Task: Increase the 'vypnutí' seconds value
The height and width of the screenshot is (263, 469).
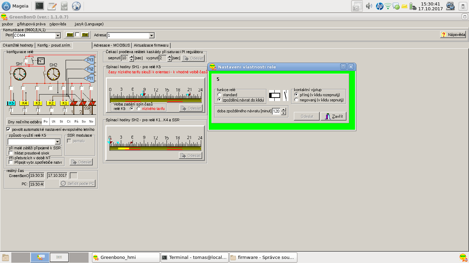Action: [x=169, y=57]
